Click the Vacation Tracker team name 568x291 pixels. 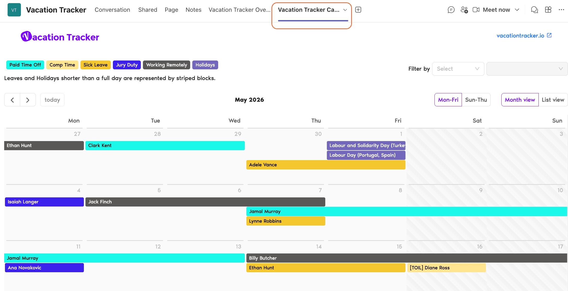click(x=56, y=10)
